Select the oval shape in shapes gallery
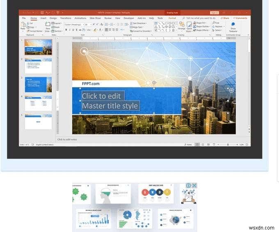 click(169, 23)
